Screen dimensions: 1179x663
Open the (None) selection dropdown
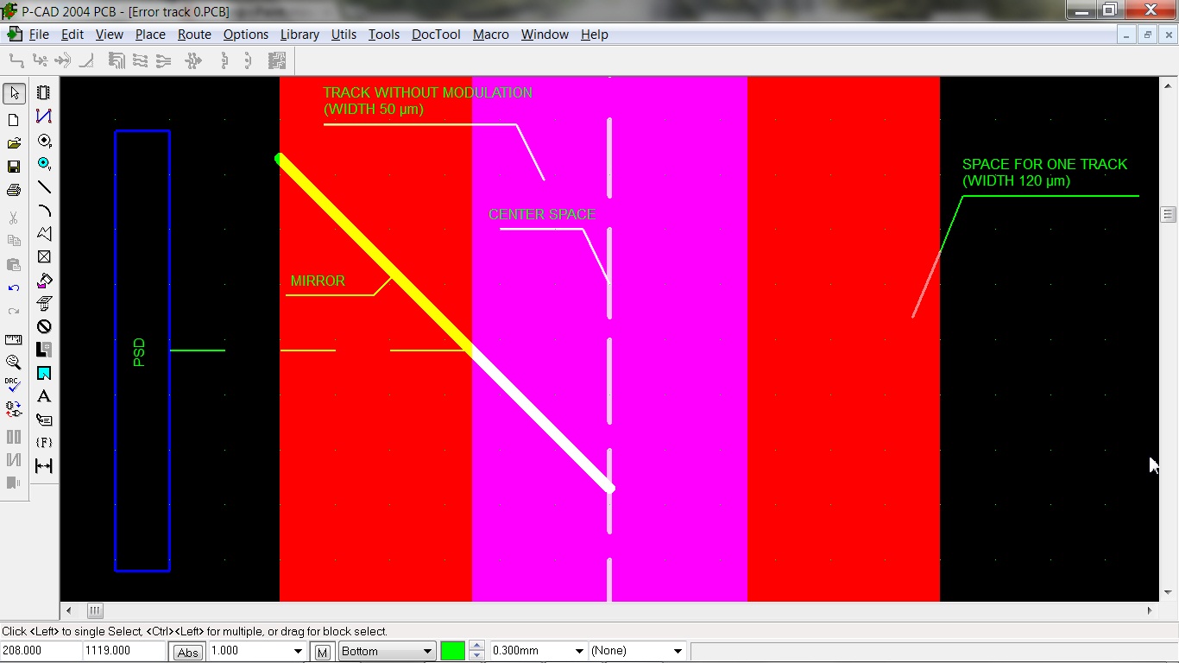tap(678, 652)
